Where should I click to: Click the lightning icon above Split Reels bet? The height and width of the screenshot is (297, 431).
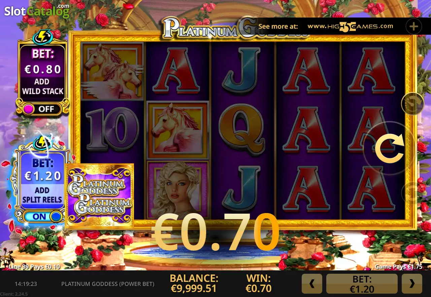pos(42,143)
